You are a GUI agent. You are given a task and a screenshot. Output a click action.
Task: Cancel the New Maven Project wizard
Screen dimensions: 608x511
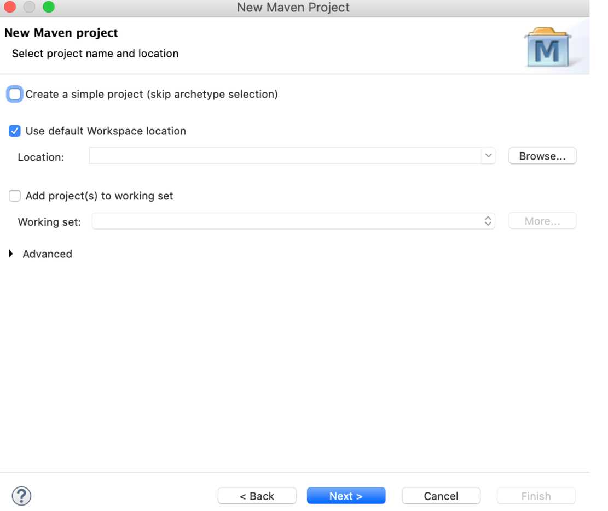coord(441,496)
